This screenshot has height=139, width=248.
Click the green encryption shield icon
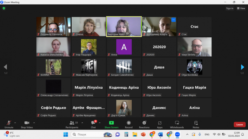click(4, 8)
